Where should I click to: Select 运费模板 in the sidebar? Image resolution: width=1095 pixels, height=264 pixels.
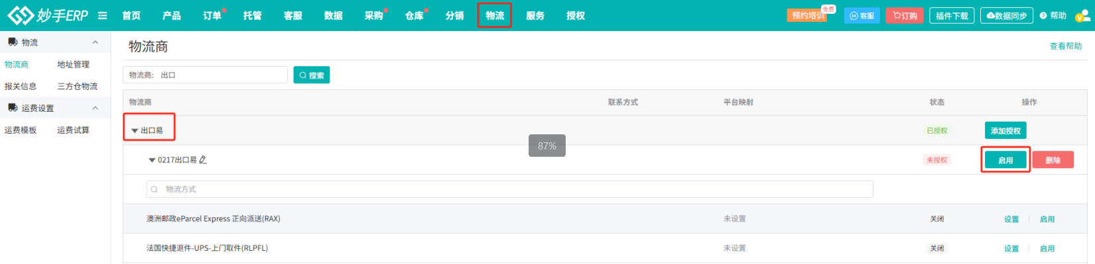[x=21, y=130]
